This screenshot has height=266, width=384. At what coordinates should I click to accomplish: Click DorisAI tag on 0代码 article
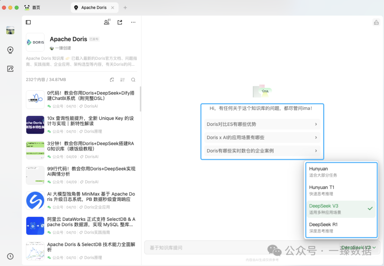[x=89, y=106]
